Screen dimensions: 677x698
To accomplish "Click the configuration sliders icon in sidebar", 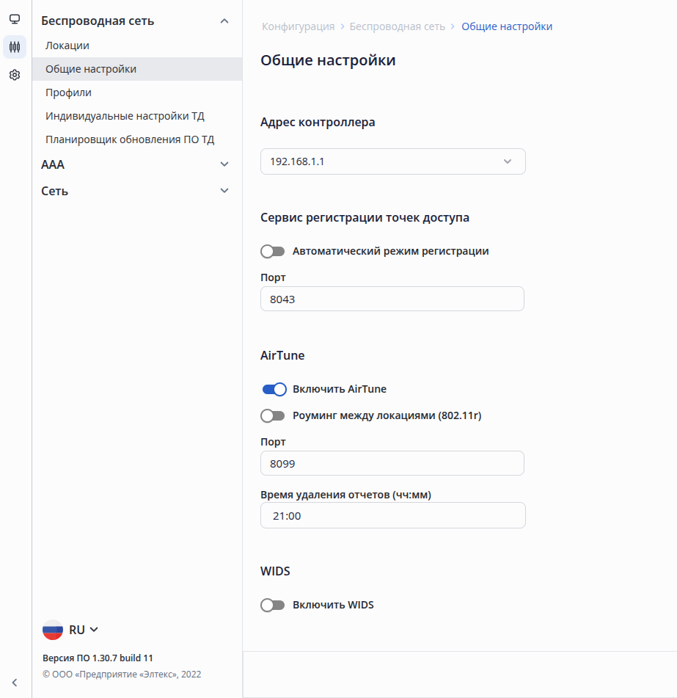I will pos(15,47).
